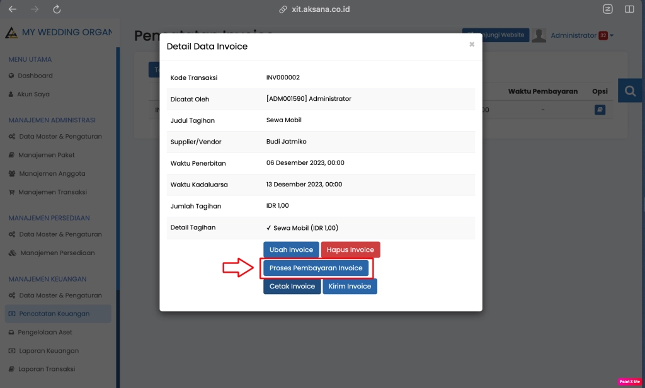Click the notification badge showing 32

[x=603, y=36]
